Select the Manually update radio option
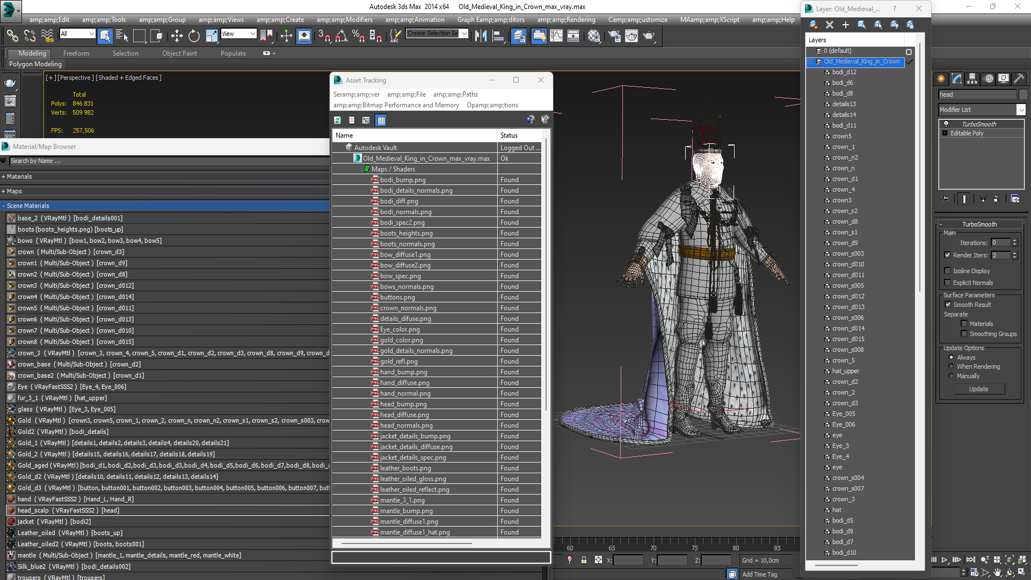1031x580 pixels. tap(951, 376)
